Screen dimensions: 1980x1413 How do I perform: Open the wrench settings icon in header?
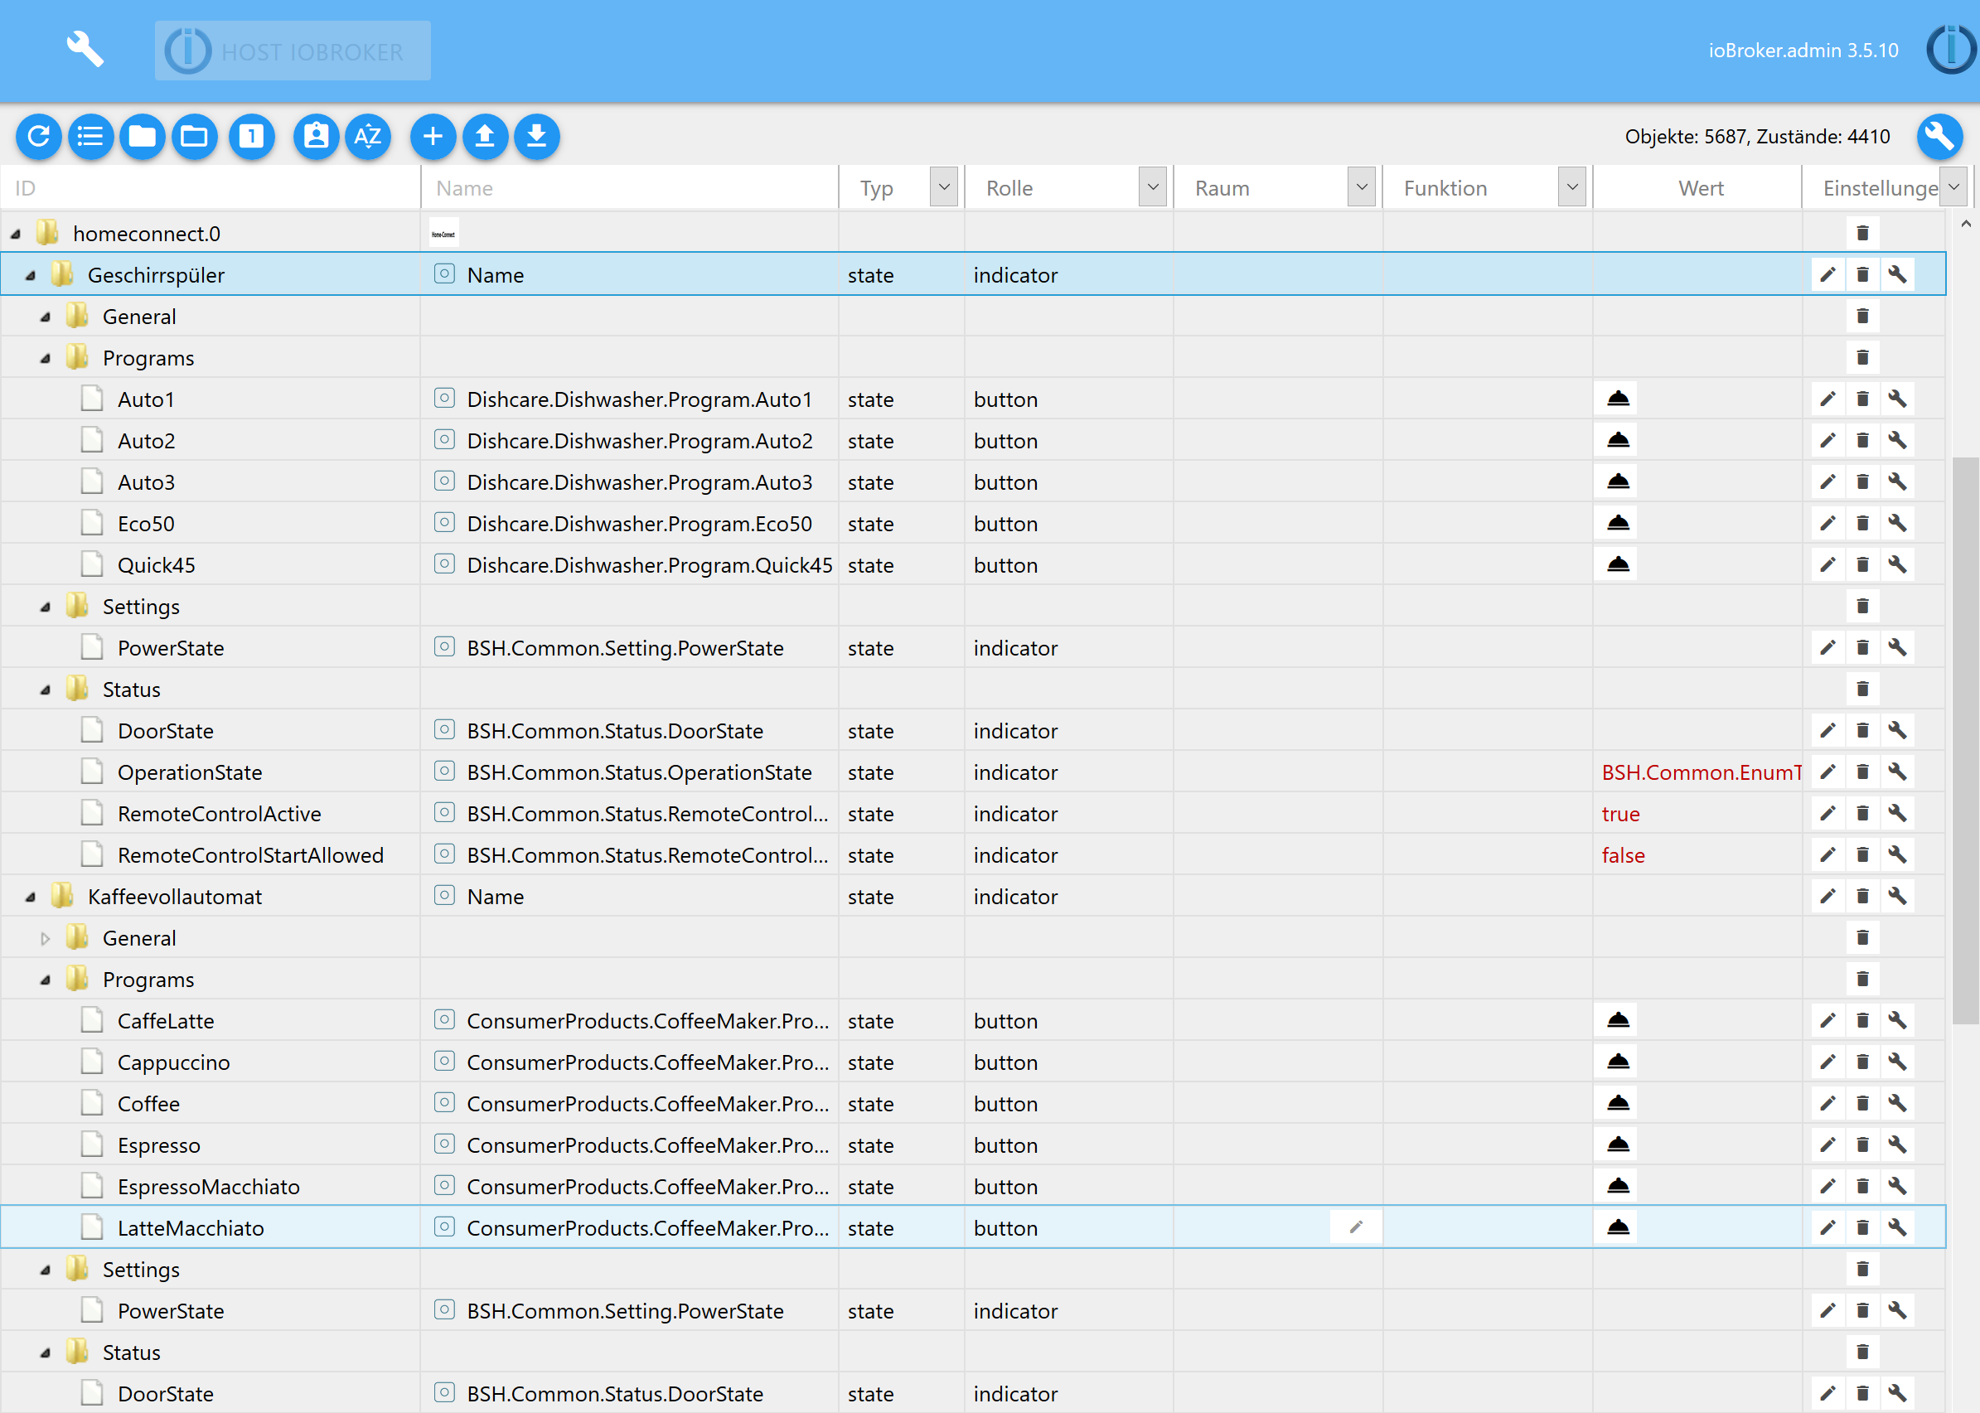[85, 50]
